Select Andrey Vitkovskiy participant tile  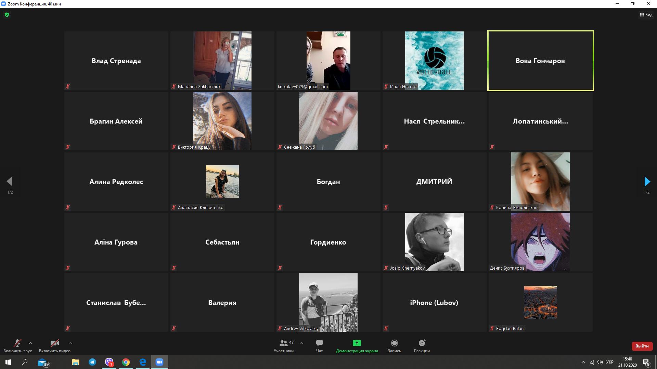[x=328, y=303]
